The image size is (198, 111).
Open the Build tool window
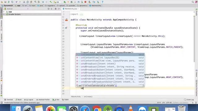(x=19, y=100)
